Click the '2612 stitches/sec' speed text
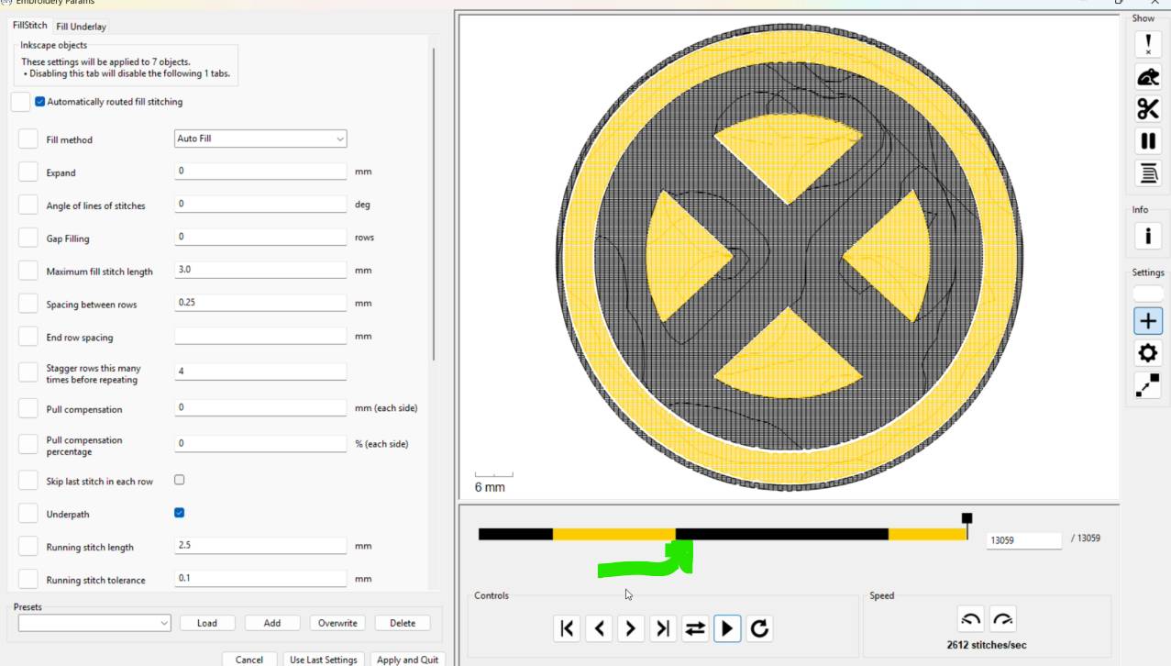1171x666 pixels. [987, 645]
